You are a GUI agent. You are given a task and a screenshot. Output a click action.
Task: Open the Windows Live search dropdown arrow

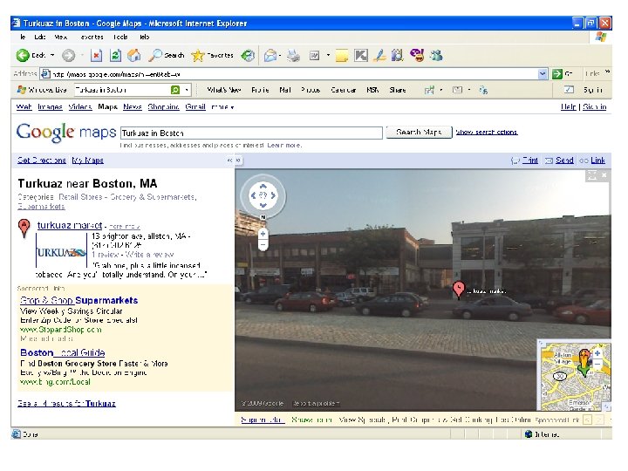[x=187, y=90]
